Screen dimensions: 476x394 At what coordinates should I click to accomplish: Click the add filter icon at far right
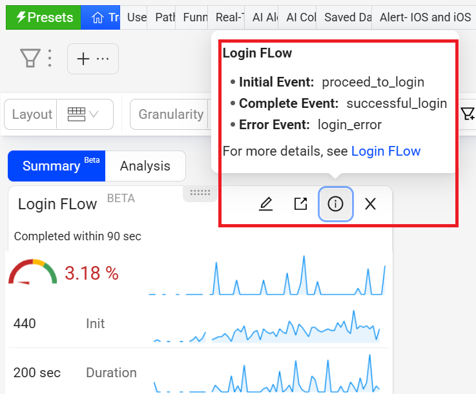[x=468, y=114]
